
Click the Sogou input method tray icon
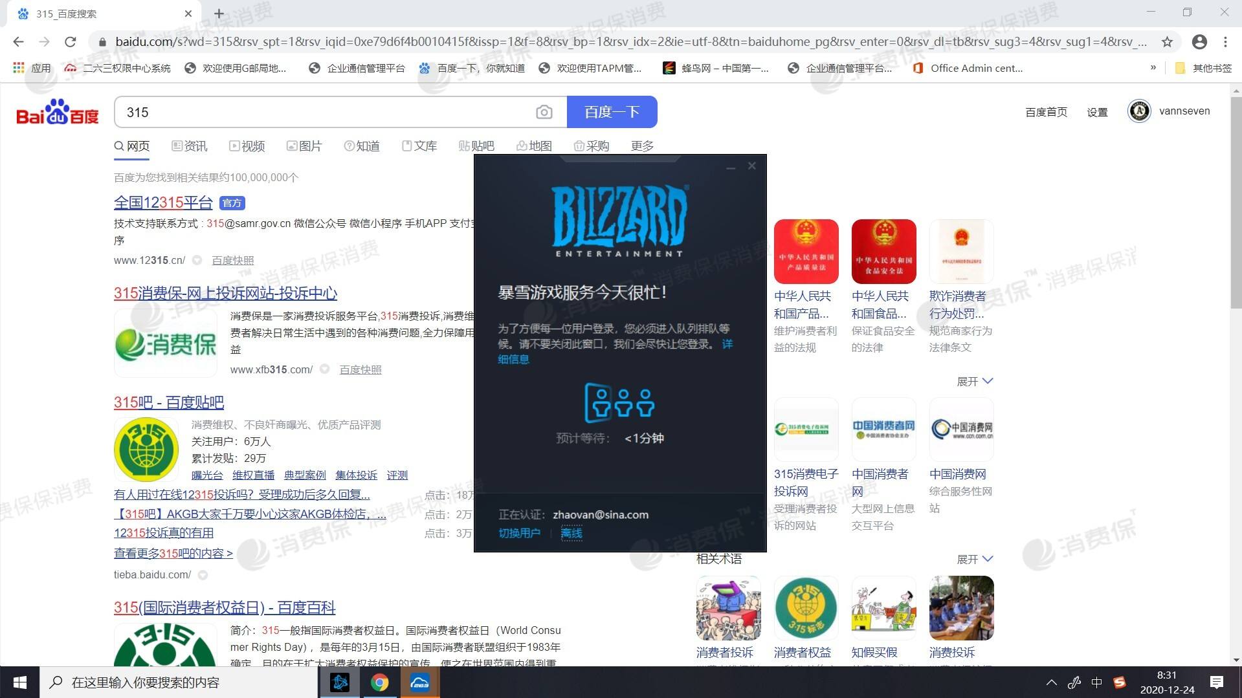pos(1120,682)
